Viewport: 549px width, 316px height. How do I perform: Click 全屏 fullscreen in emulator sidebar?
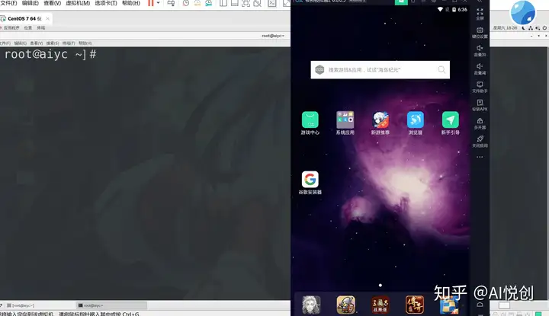(x=480, y=14)
